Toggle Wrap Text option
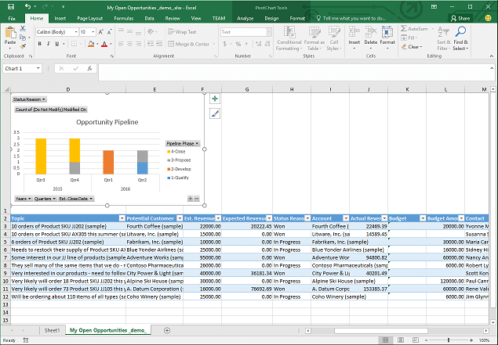The height and width of the screenshot is (345, 498). pos(182,32)
